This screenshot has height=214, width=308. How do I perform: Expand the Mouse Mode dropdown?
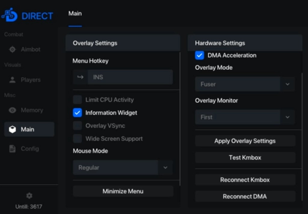coord(165,168)
